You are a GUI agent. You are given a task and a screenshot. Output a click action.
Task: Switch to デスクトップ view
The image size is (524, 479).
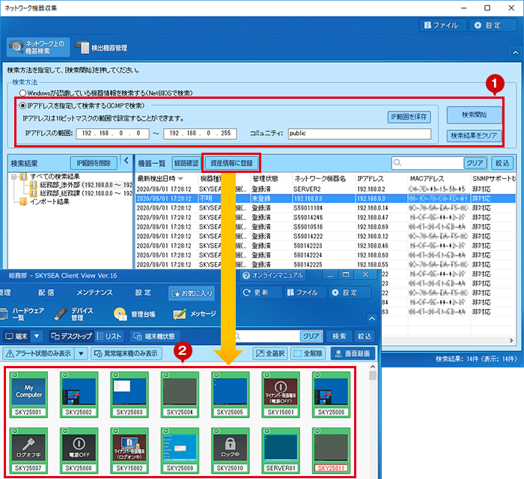(x=71, y=336)
